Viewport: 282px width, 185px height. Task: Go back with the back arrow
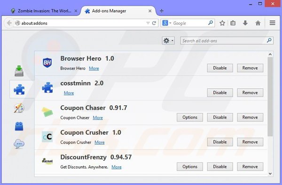(x=9, y=23)
